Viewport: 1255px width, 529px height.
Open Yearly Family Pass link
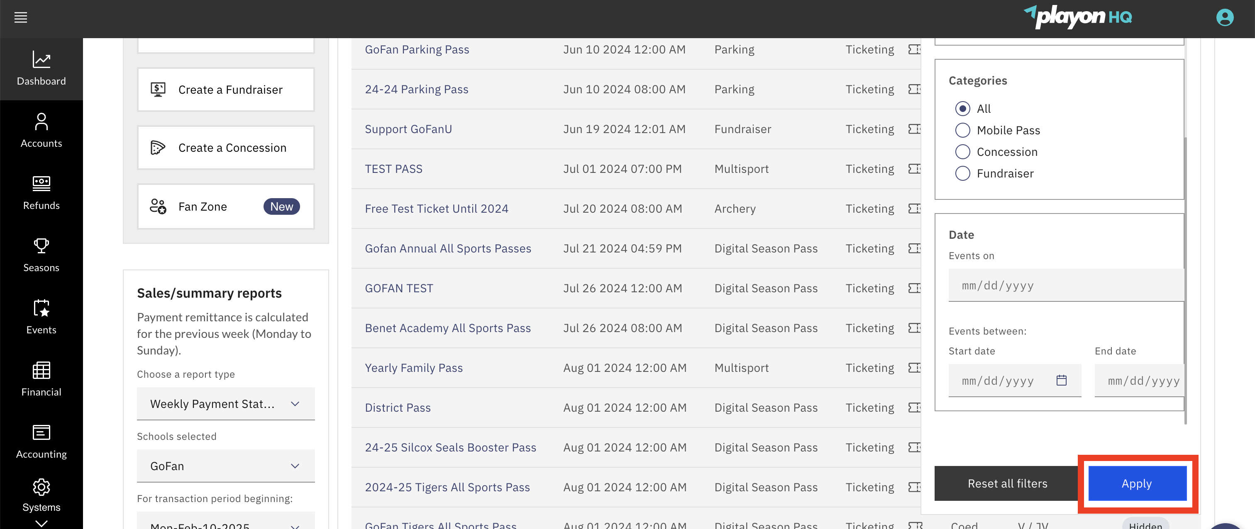[414, 369]
